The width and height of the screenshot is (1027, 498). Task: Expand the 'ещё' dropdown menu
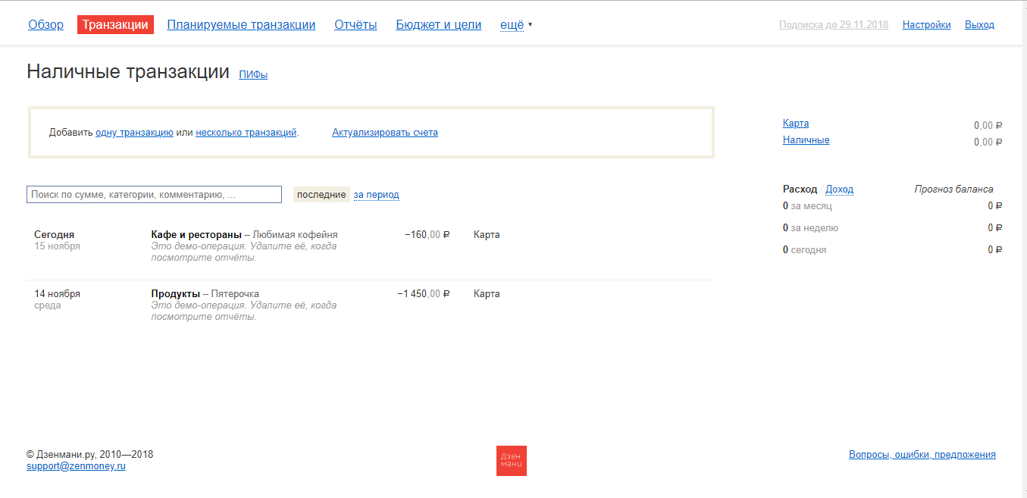(515, 25)
